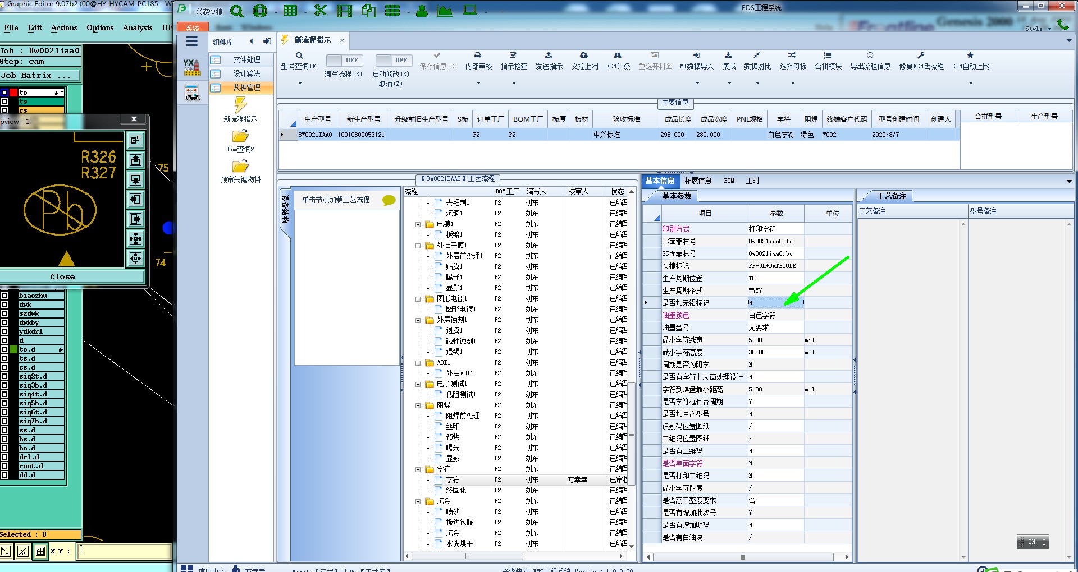Toggle the 启动修改(E) OFF switch
This screenshot has width=1078, height=572.
point(394,60)
